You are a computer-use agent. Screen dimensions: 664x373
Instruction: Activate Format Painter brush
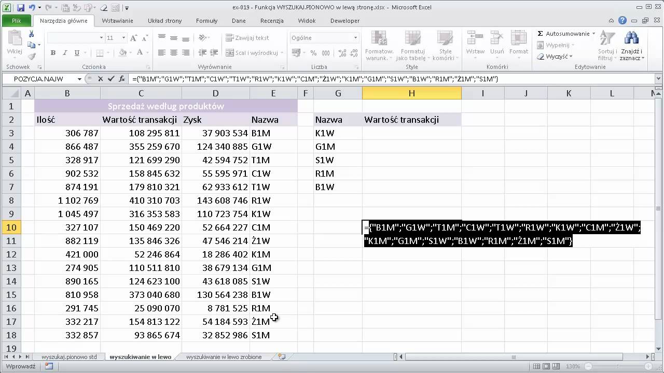click(x=31, y=56)
